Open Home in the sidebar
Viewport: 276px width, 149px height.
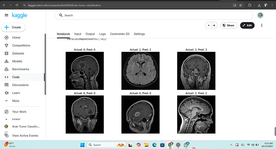16,38
